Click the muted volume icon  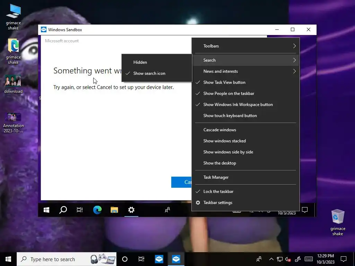coord(288,259)
